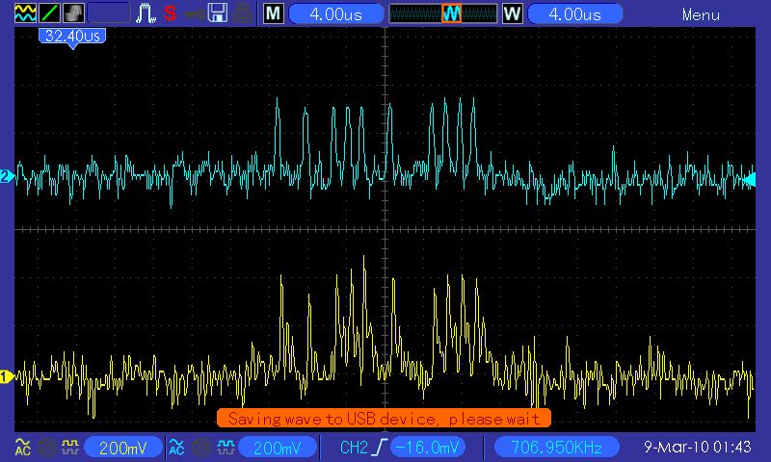Click the dimmed key lock icon
771x462 pixels.
195,14
